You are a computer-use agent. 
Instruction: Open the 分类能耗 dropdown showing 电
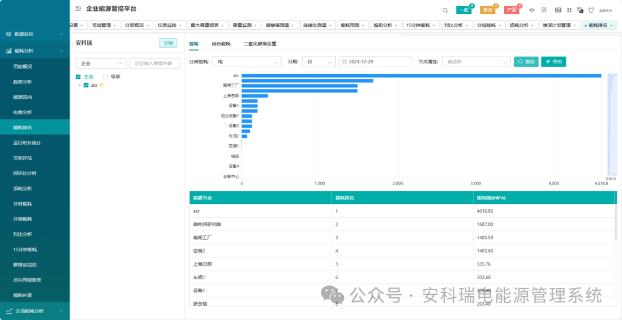pyautogui.click(x=246, y=61)
